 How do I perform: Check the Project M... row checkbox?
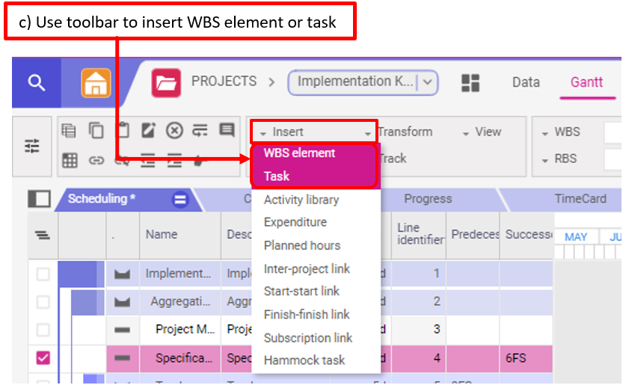[x=43, y=330]
